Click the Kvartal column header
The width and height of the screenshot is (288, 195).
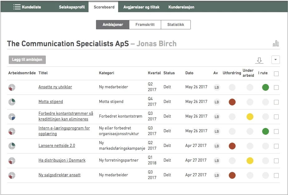tap(154, 73)
